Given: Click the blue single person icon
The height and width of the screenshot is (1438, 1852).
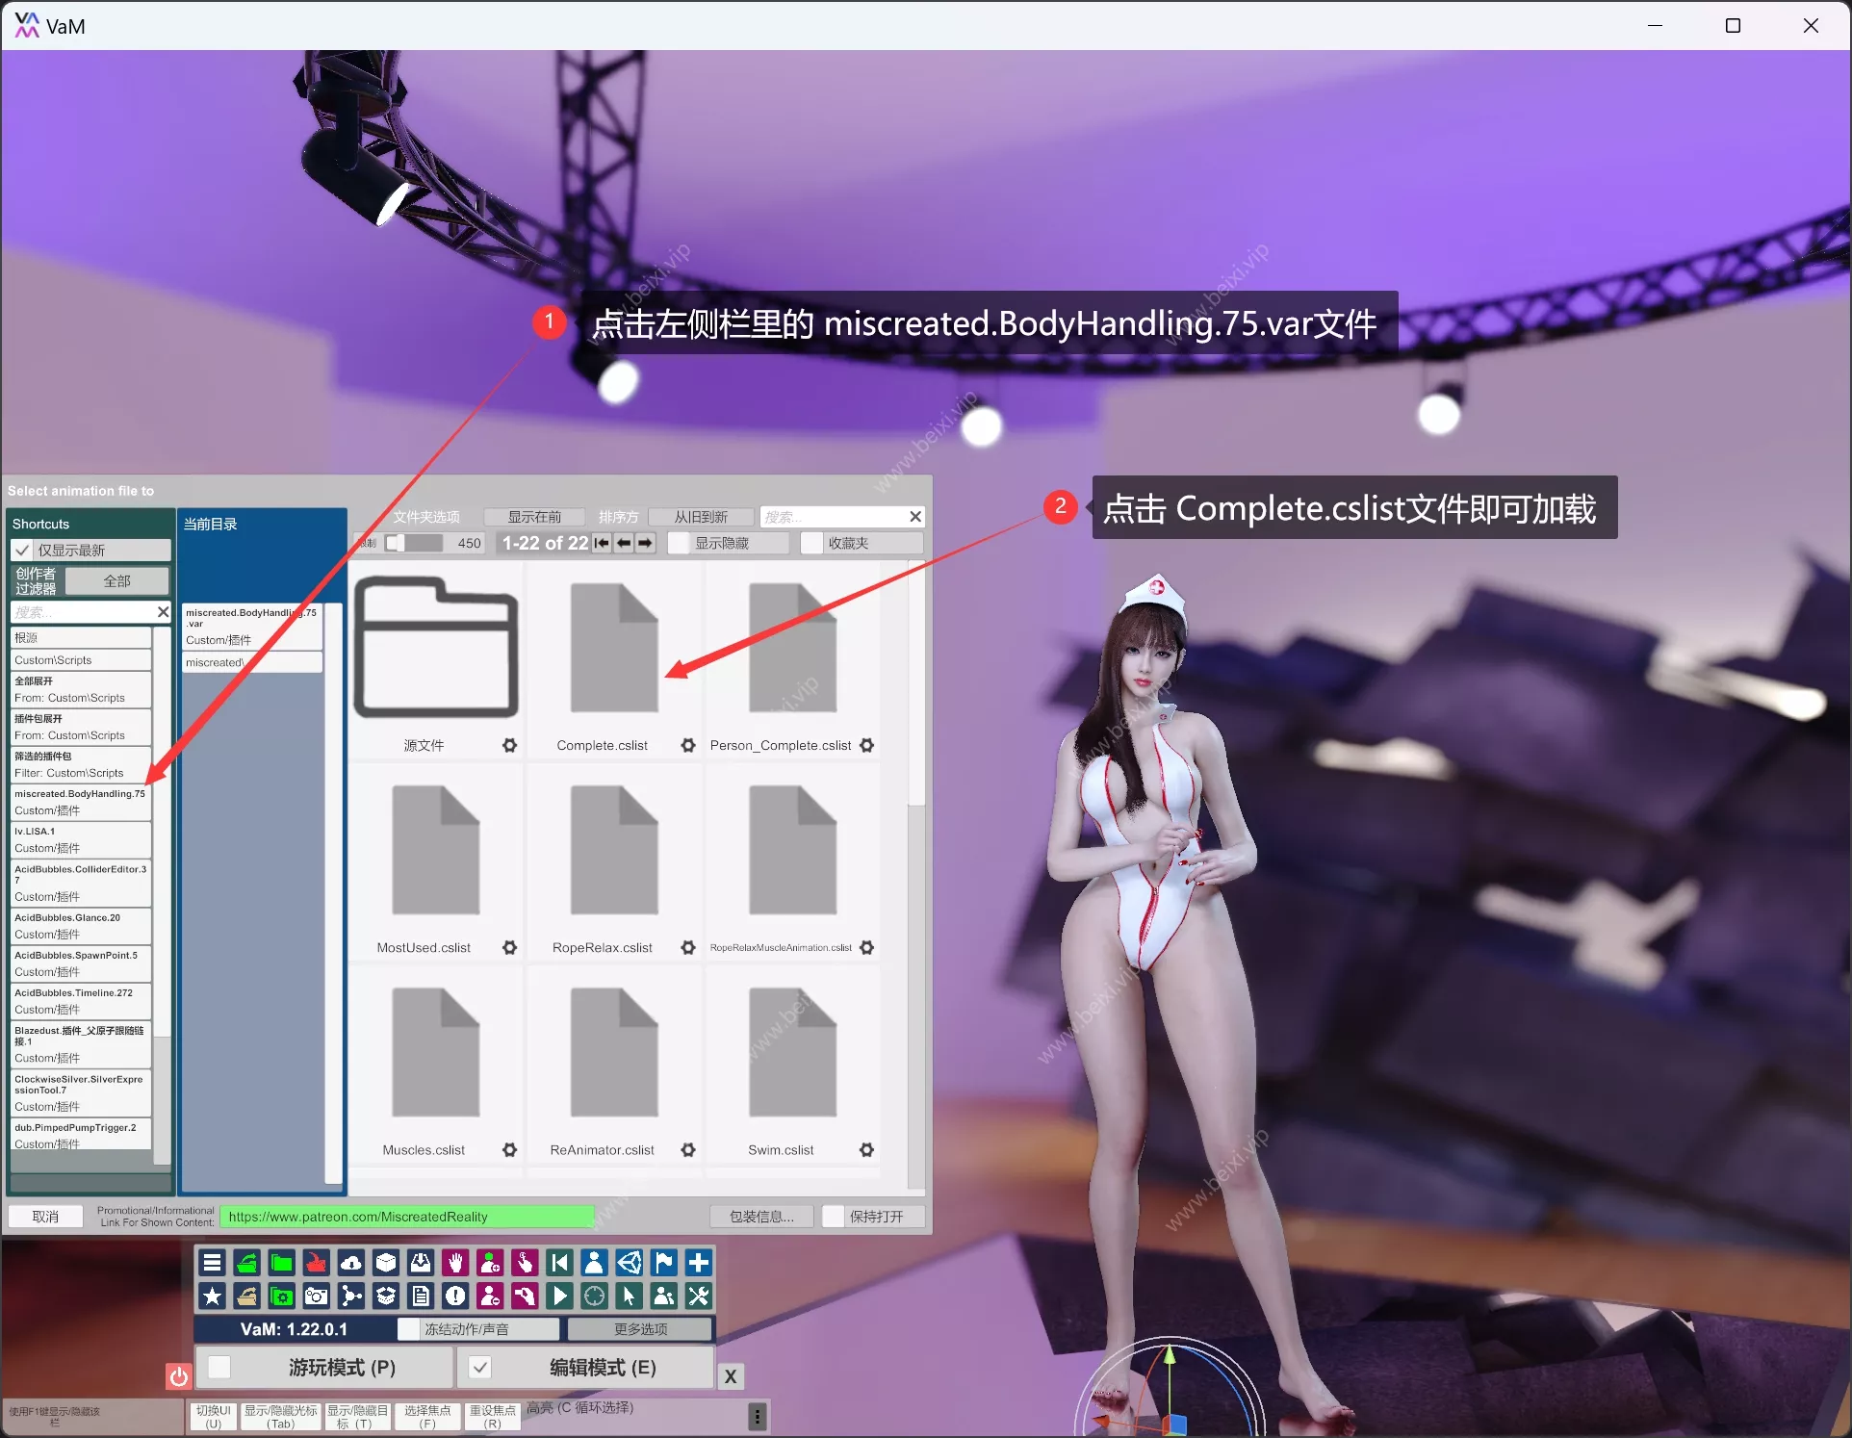Looking at the screenshot, I should pyautogui.click(x=594, y=1262).
